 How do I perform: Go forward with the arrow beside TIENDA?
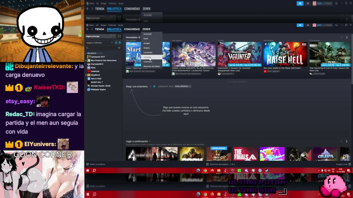92,29
